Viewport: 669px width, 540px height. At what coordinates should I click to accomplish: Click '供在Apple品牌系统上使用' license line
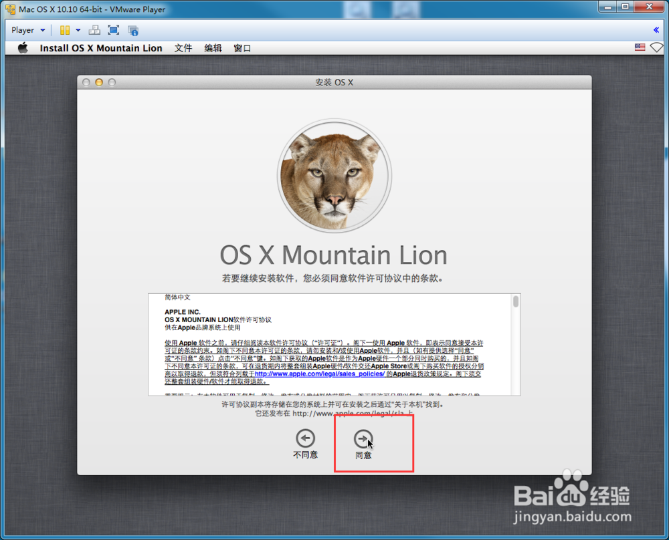(203, 327)
